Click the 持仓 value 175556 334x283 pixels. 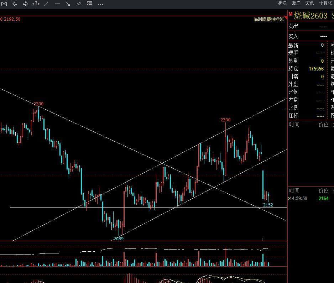(x=316, y=69)
